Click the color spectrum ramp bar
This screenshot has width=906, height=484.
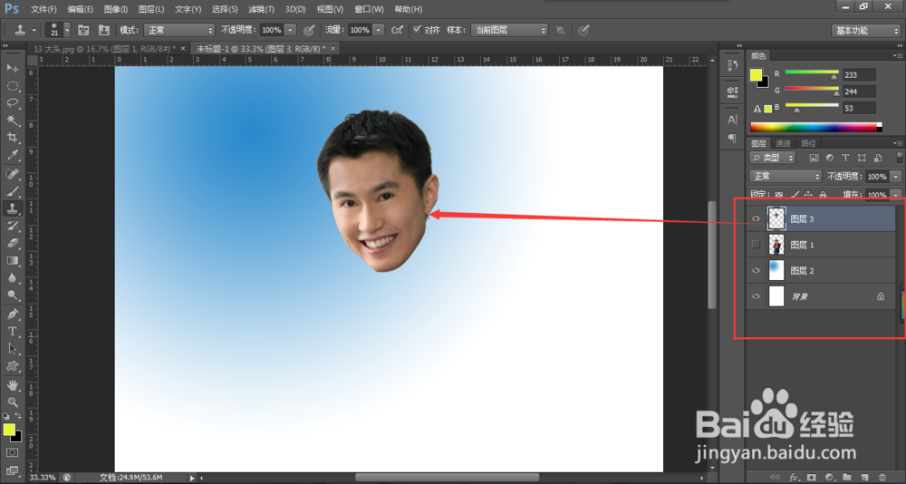(816, 127)
